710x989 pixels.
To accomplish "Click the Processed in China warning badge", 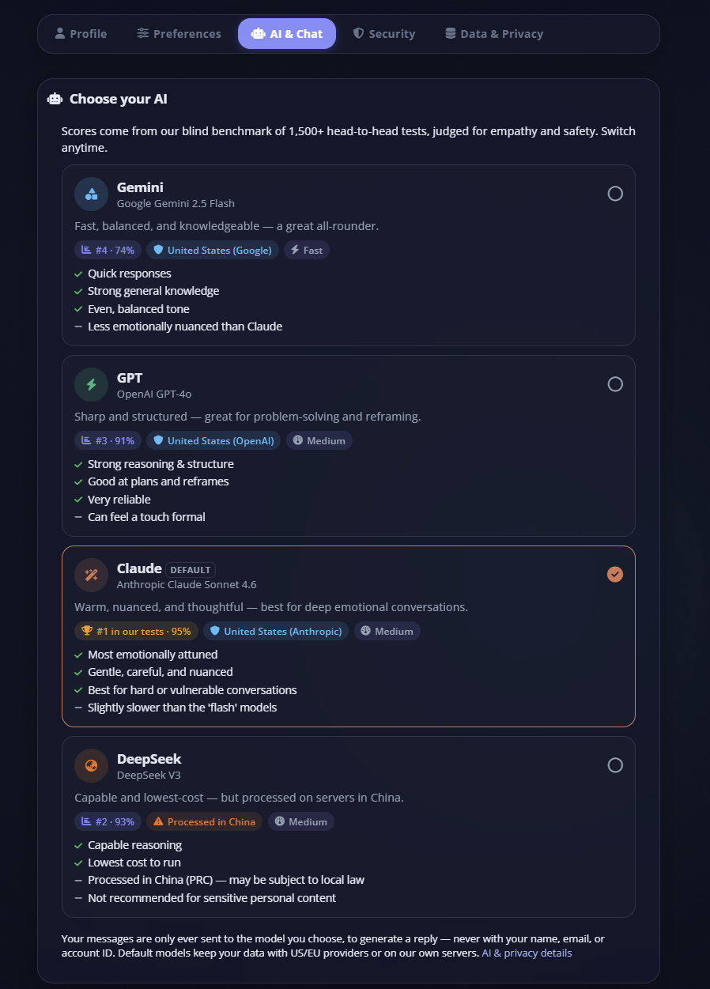I will [x=204, y=821].
